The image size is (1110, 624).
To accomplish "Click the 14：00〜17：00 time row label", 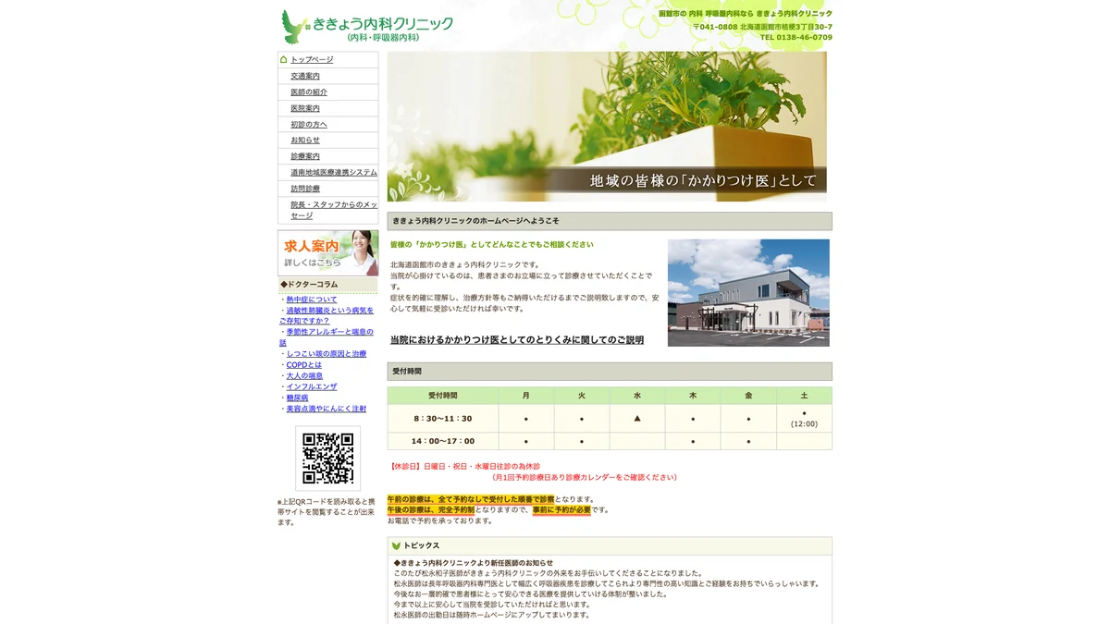I will (x=443, y=441).
